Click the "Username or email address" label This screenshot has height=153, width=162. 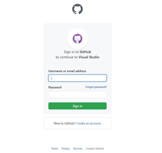coord(67,71)
